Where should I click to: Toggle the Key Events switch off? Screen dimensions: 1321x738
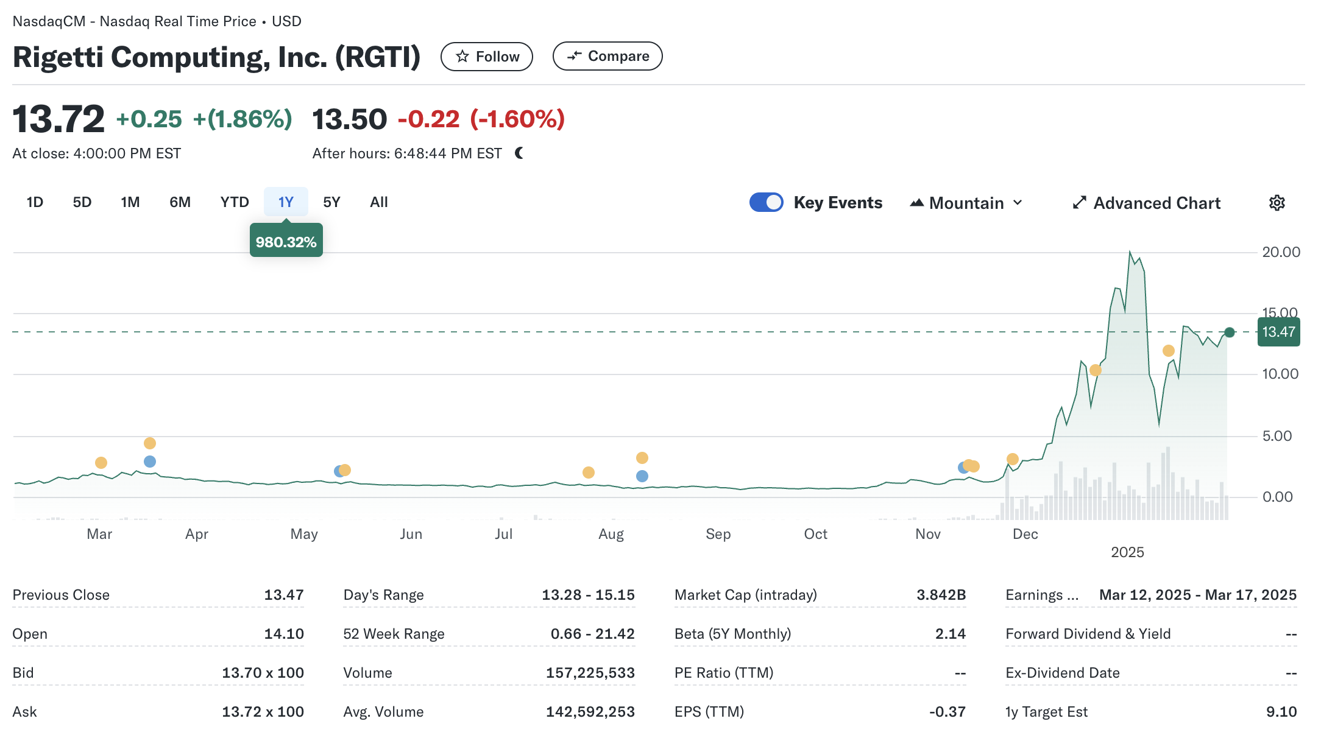coord(766,202)
